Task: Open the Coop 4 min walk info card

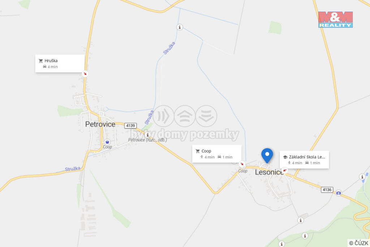Action: [x=217, y=154]
